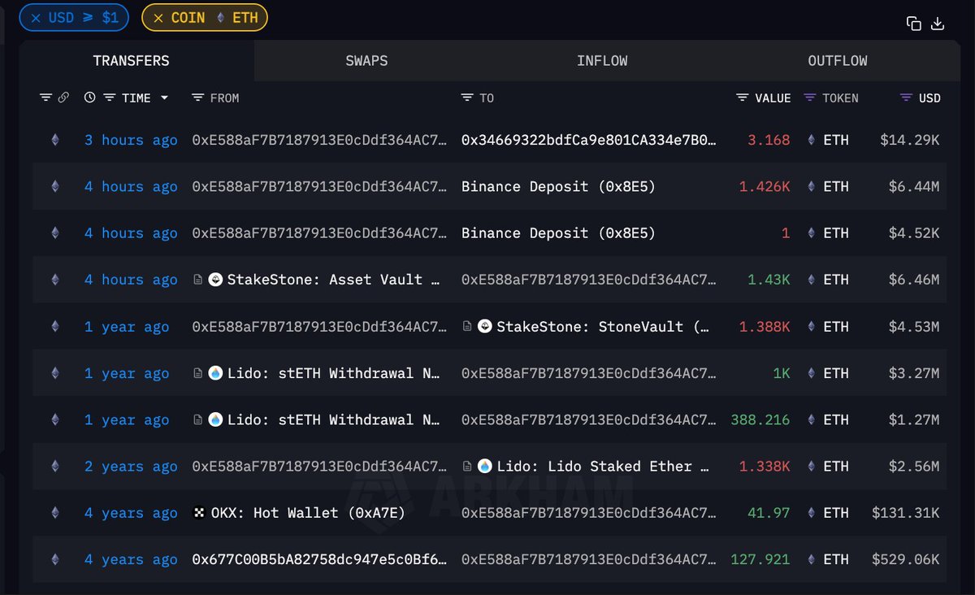This screenshot has height=595, width=975.
Task: Click the ETH chain icon in the 1.388K row
Action: click(x=55, y=326)
